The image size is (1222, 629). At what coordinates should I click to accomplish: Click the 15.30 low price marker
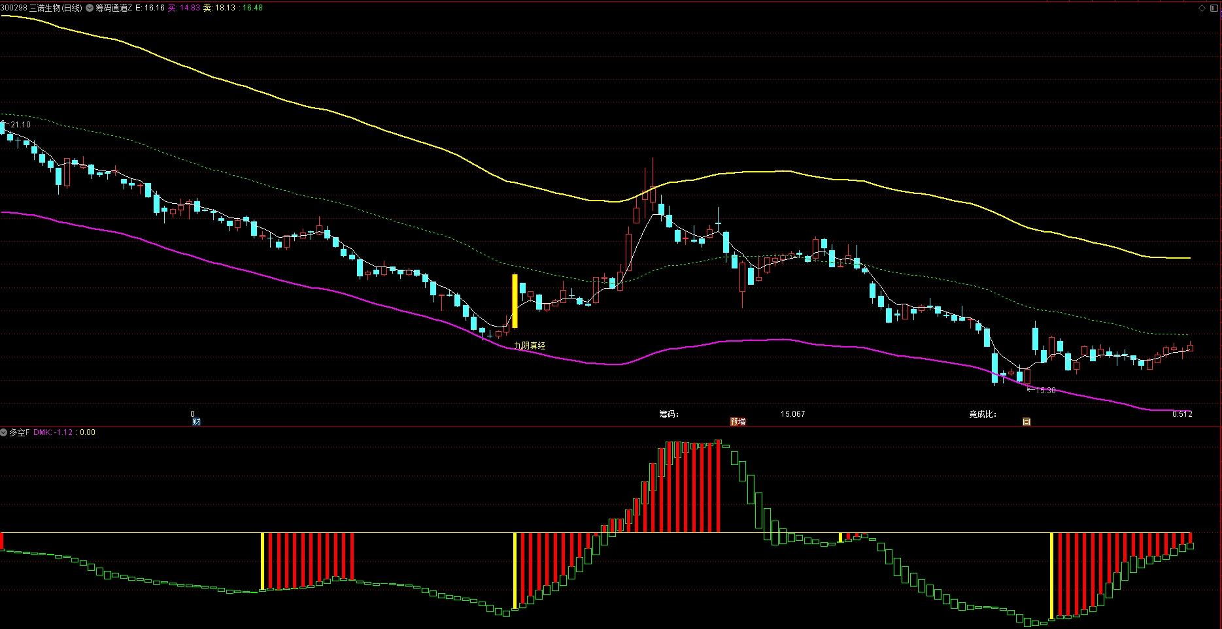tap(1045, 391)
